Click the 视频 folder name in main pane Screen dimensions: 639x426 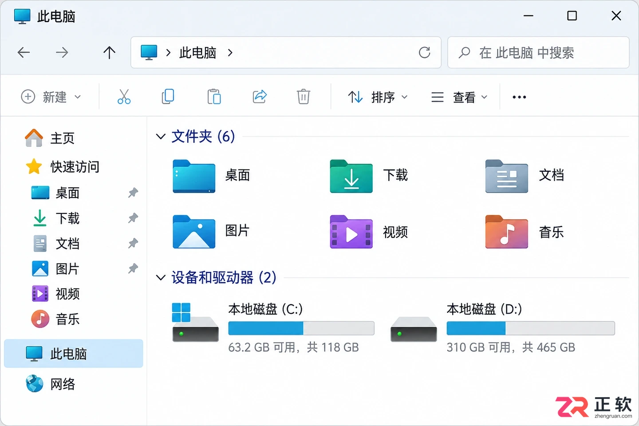click(x=395, y=232)
